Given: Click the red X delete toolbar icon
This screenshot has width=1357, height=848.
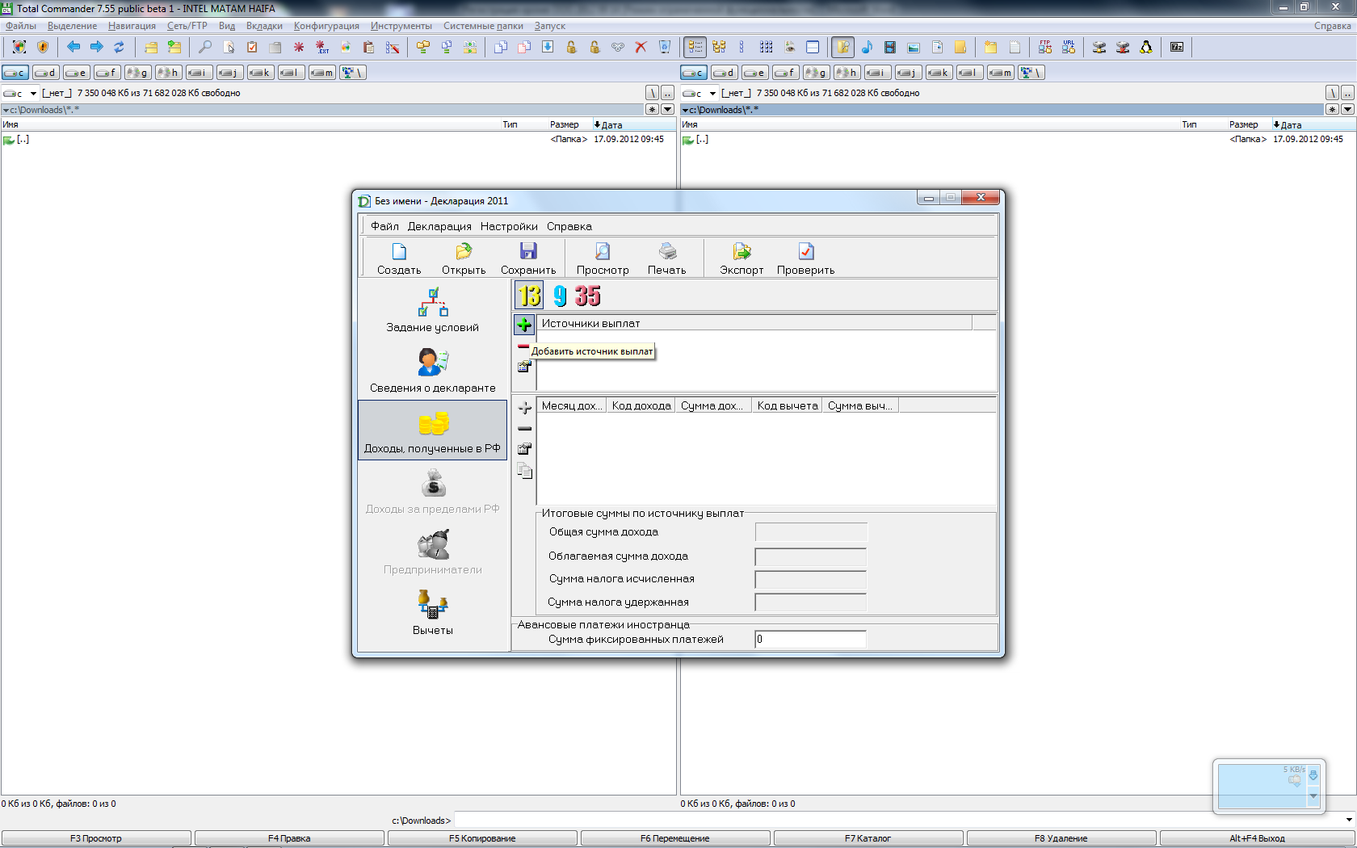Looking at the screenshot, I should pyautogui.click(x=641, y=47).
